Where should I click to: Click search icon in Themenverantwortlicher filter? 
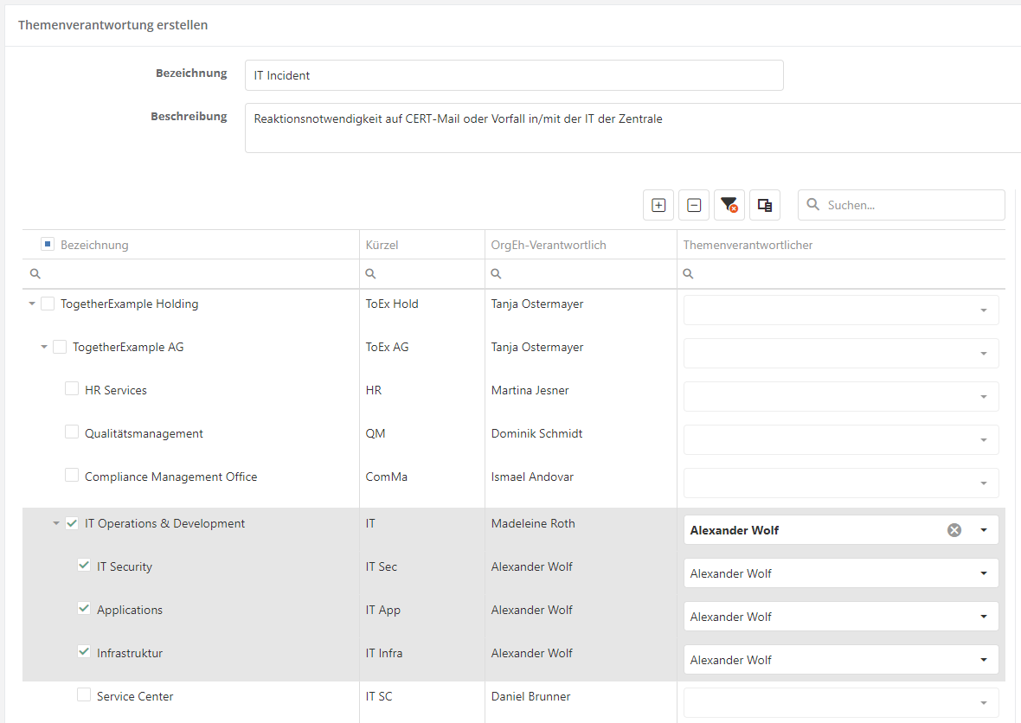click(689, 273)
